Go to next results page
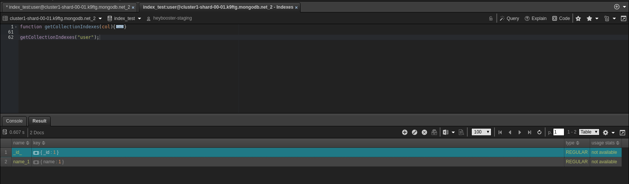629x184 pixels. (x=520, y=132)
